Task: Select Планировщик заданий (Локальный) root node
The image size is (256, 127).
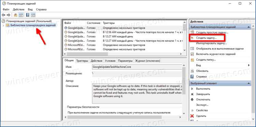Action: pos(29,21)
